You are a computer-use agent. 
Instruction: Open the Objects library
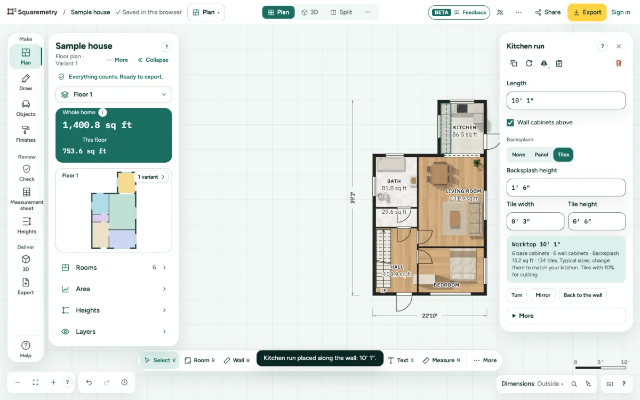(x=26, y=108)
